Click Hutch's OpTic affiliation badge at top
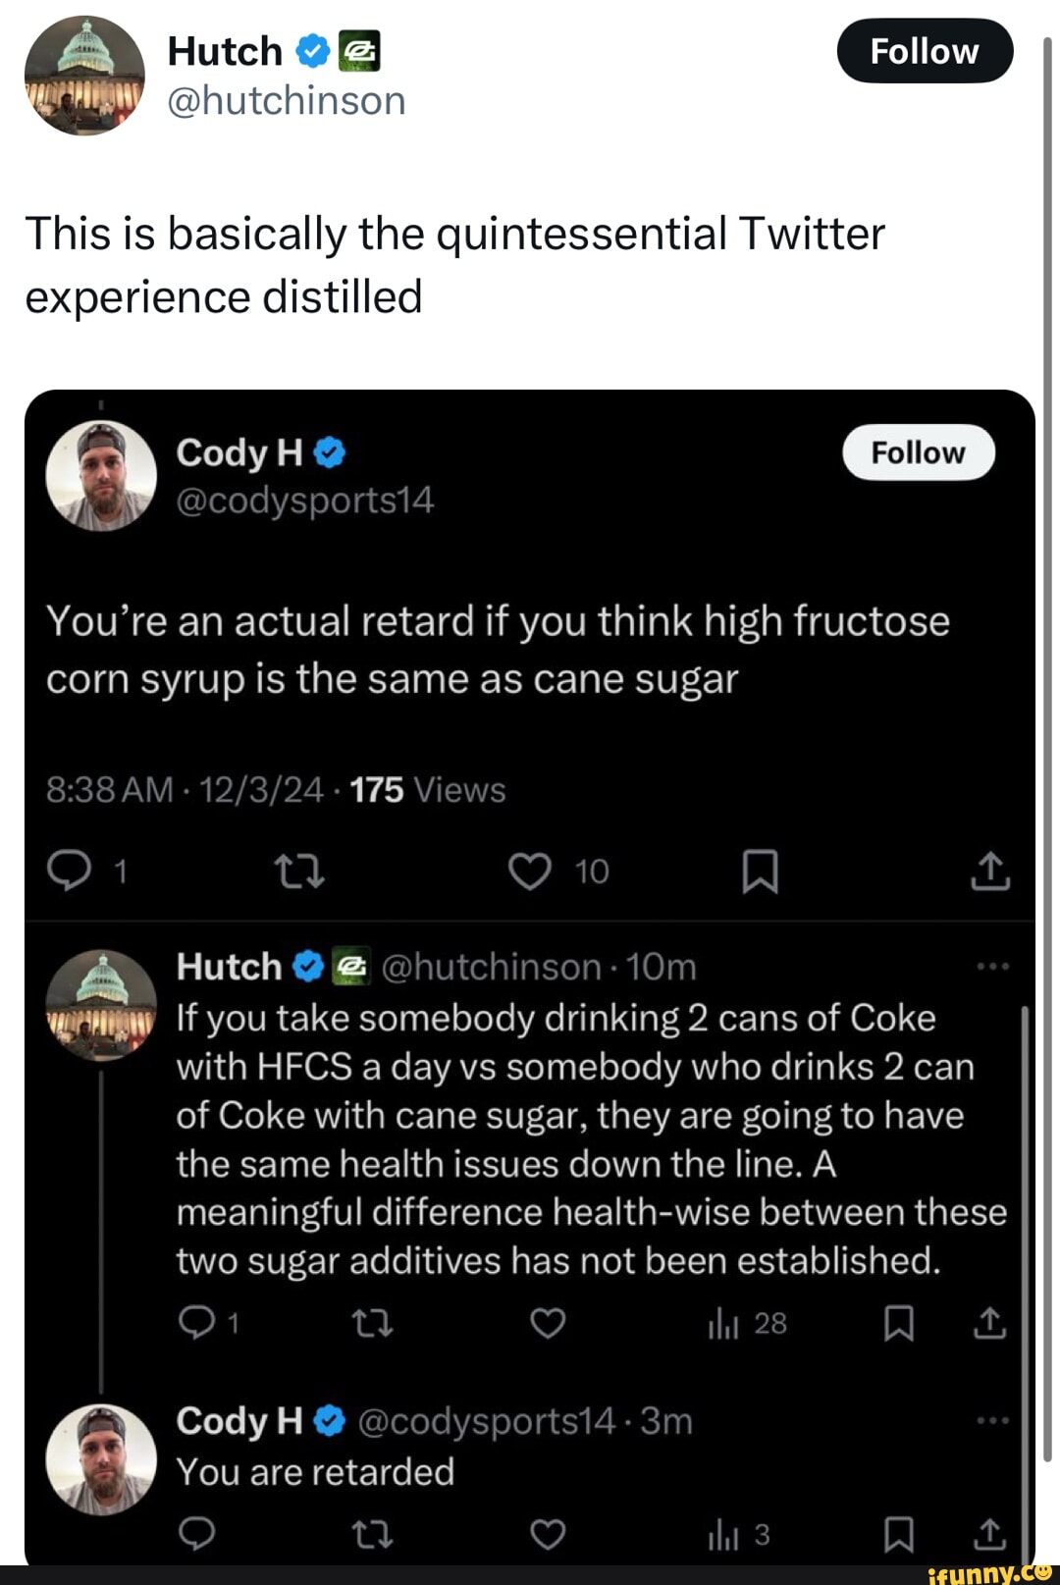This screenshot has width=1060, height=1585. (359, 51)
